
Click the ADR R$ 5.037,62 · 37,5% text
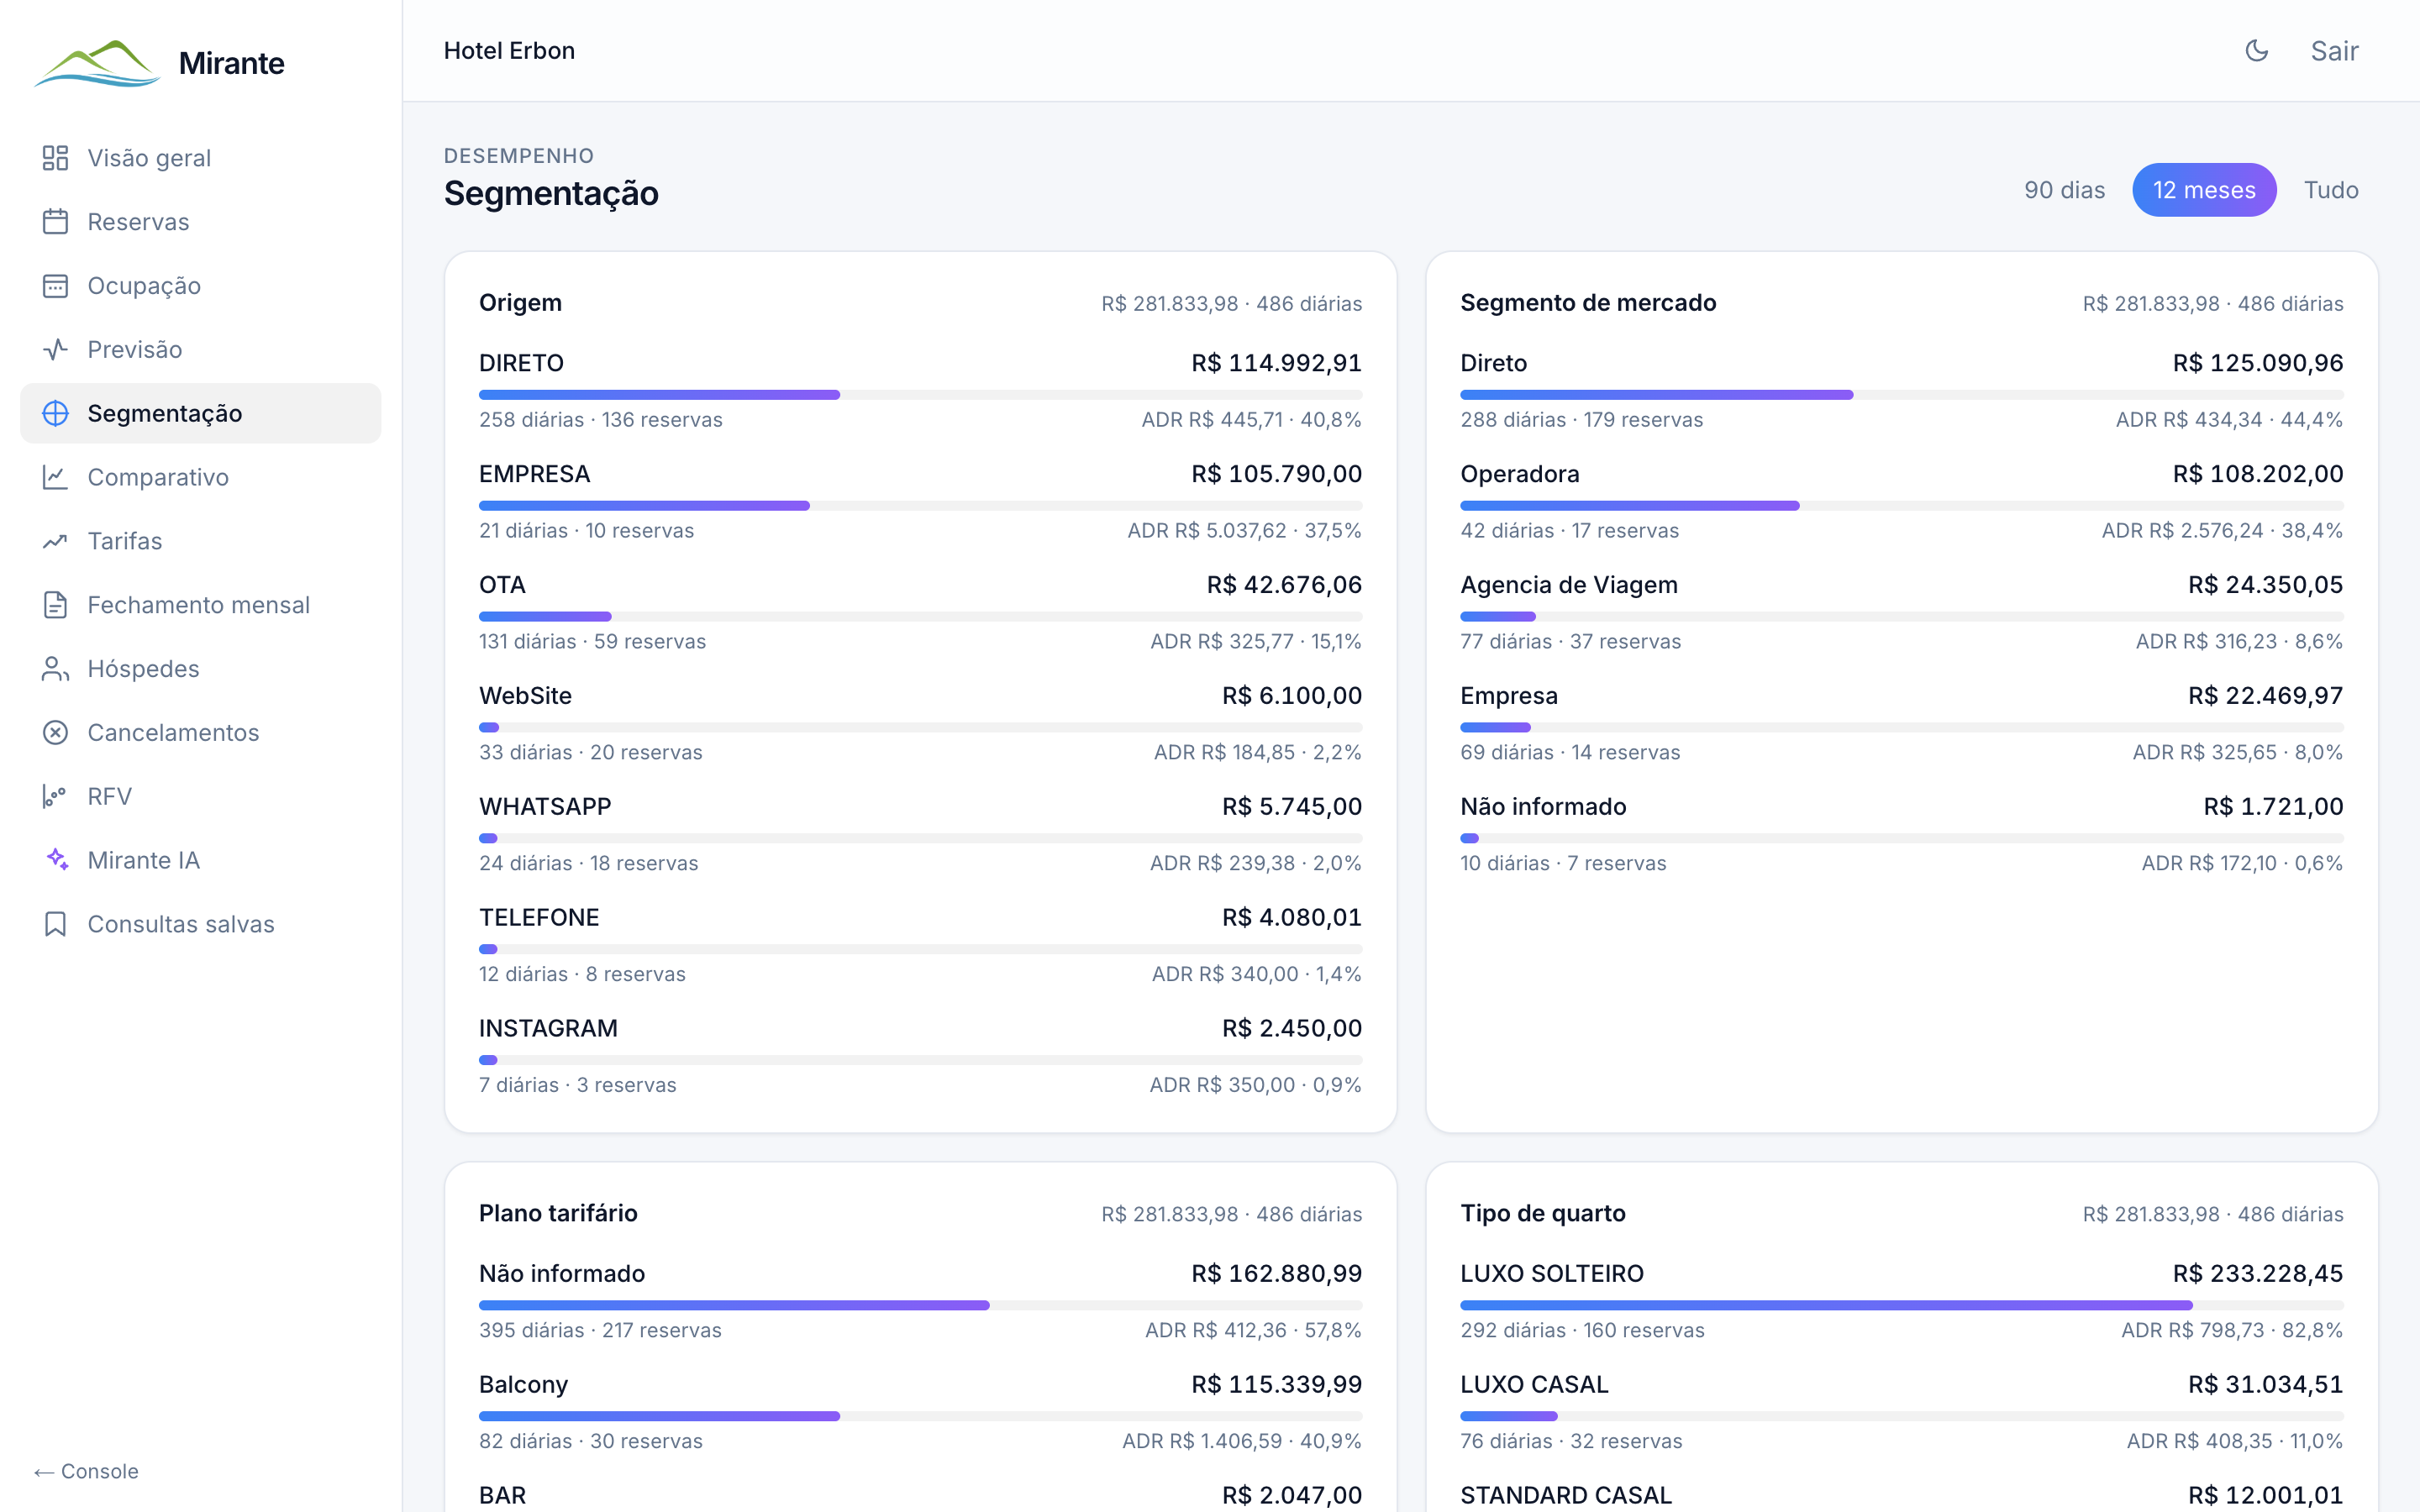click(x=1244, y=531)
